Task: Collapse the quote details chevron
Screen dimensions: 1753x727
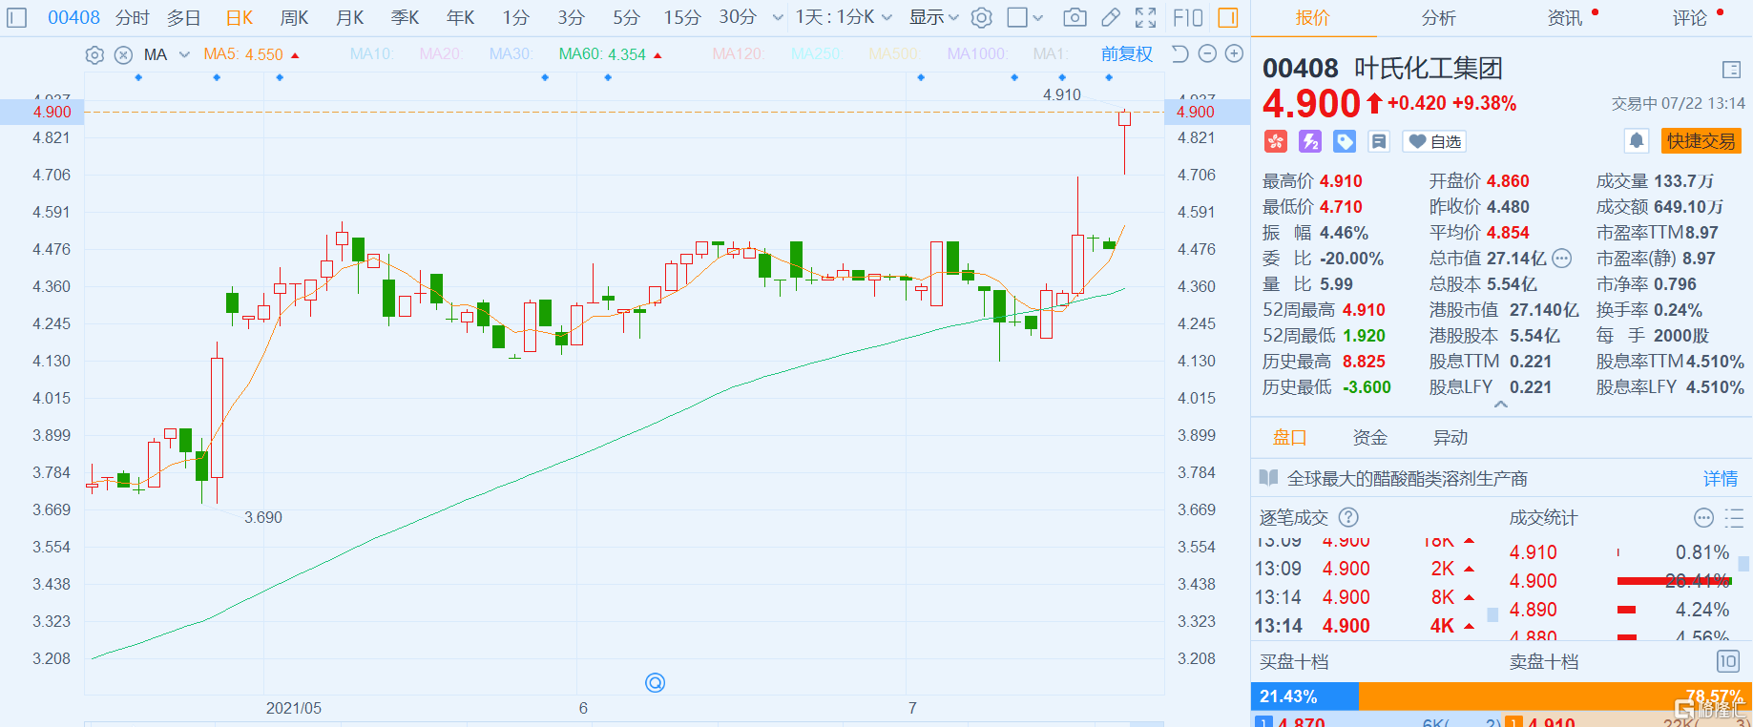Action: pos(1501,405)
